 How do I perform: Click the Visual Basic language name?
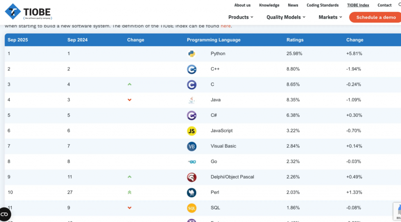[x=223, y=146]
